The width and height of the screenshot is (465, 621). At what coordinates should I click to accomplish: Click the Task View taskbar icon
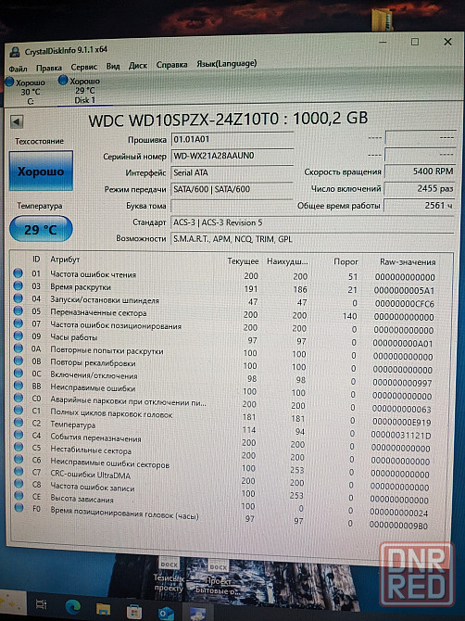[x=41, y=604]
